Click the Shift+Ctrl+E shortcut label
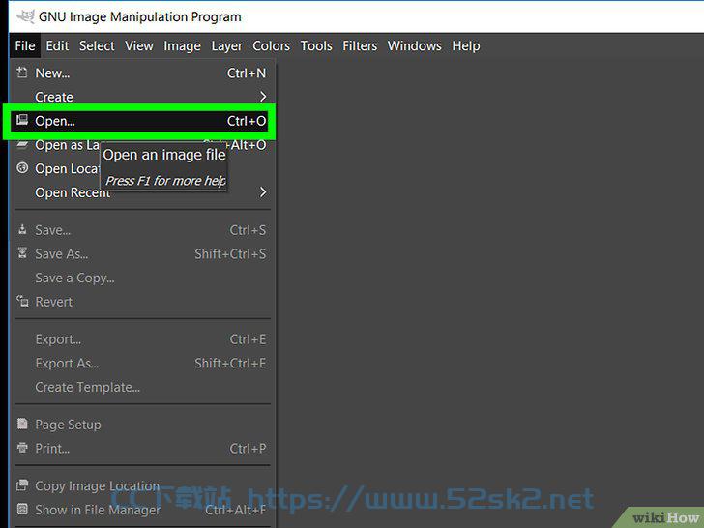The image size is (704, 528). [230, 364]
